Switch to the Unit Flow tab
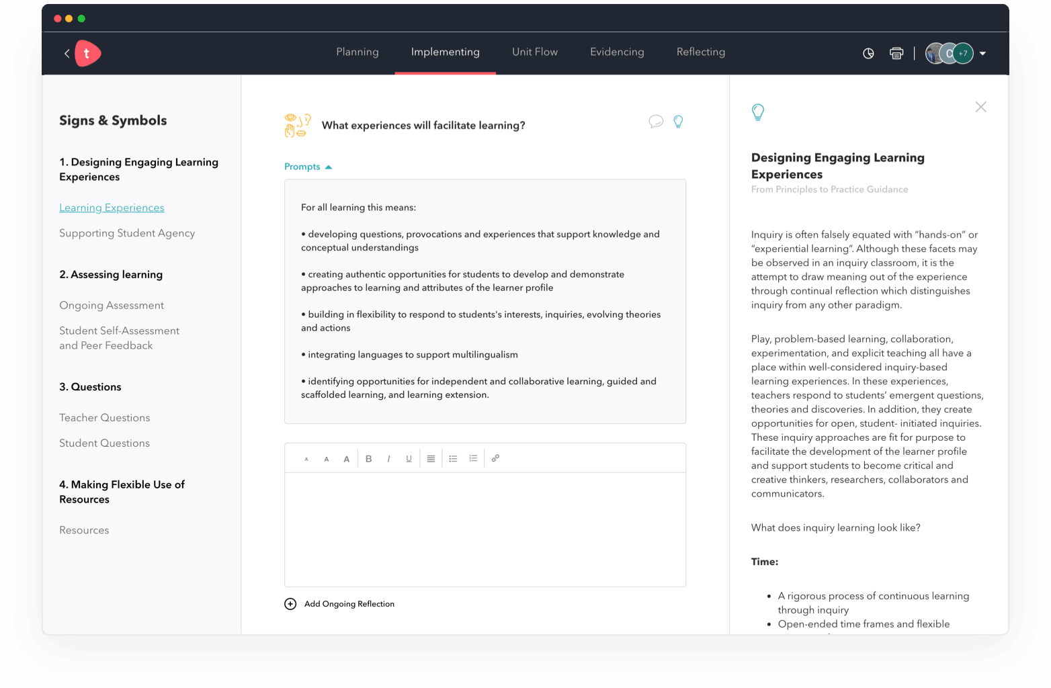 [534, 52]
